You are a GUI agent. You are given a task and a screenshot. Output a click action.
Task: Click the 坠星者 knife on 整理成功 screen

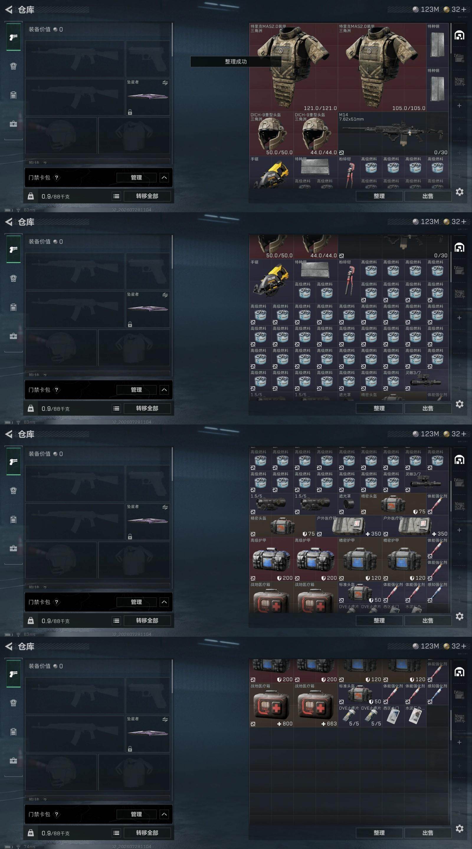(x=148, y=97)
